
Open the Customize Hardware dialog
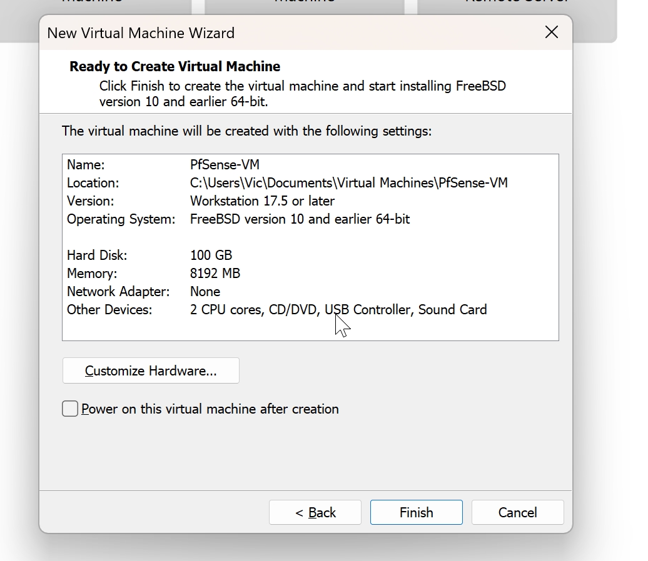150,370
